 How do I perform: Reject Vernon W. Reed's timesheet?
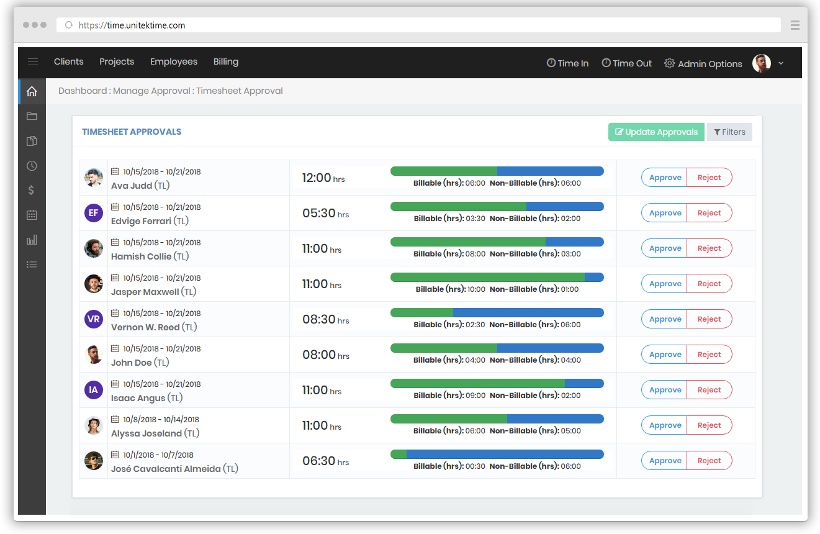click(x=709, y=319)
